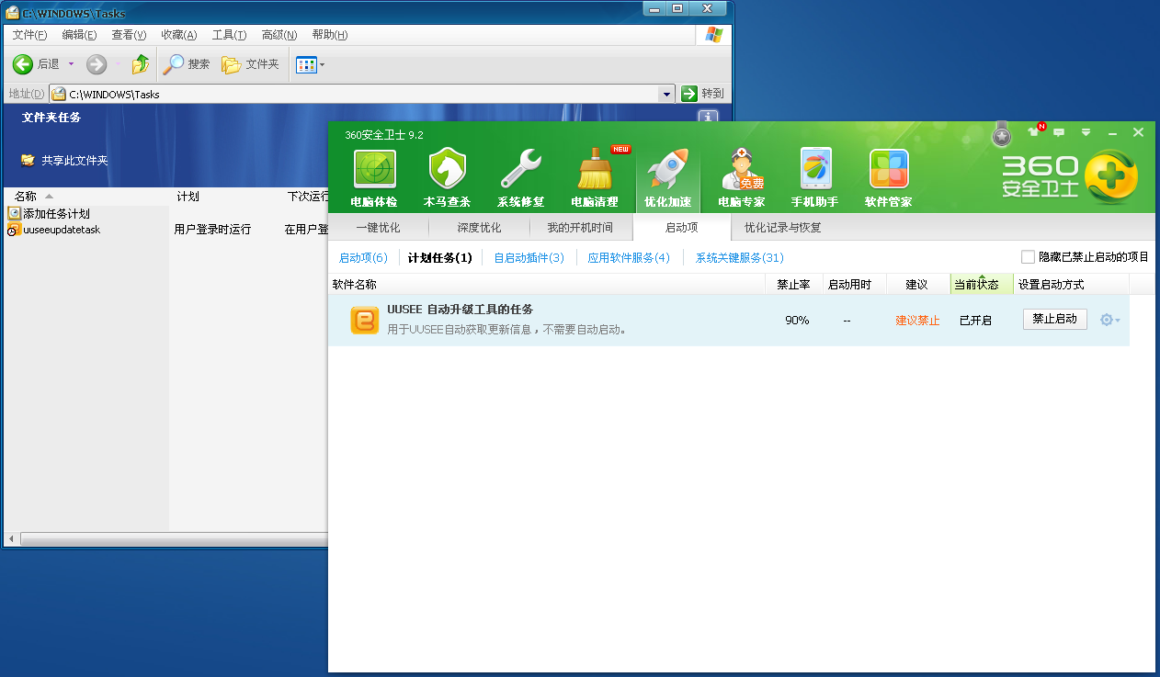Image resolution: width=1160 pixels, height=677 pixels.
Task: Click Windows flag logo in Explorer
Action: click(713, 35)
